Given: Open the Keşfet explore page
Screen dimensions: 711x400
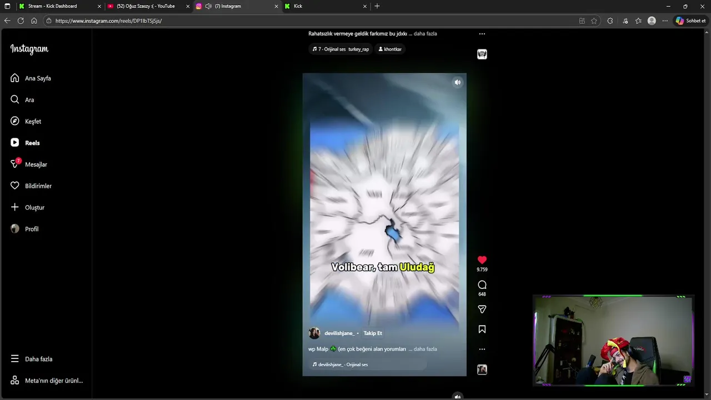Looking at the screenshot, I should [x=26, y=121].
